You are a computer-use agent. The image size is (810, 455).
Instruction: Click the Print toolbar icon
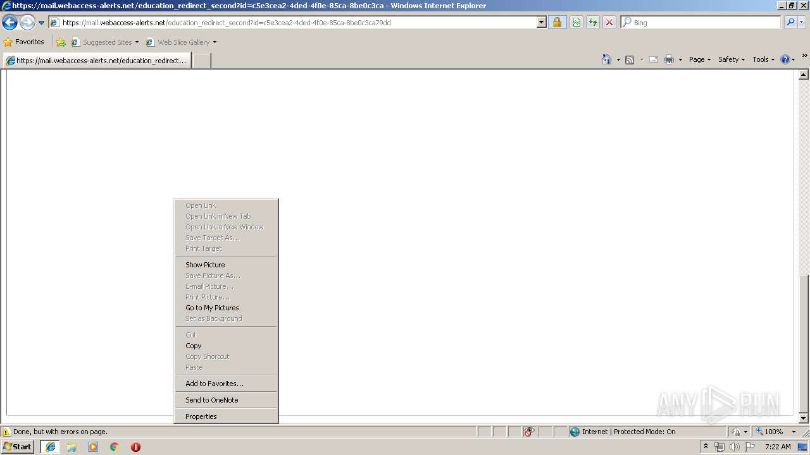[669, 59]
